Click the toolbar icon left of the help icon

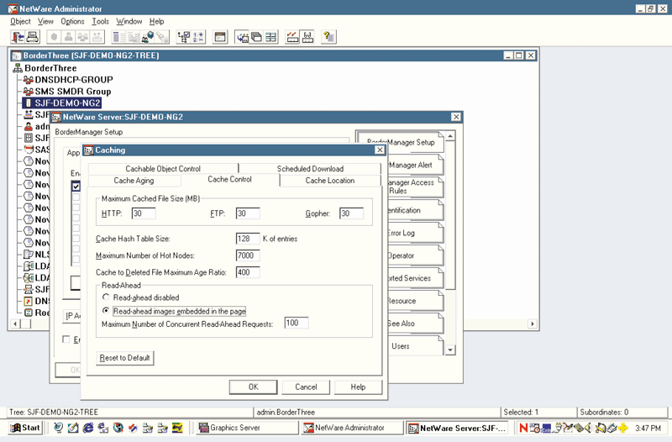[x=307, y=37]
